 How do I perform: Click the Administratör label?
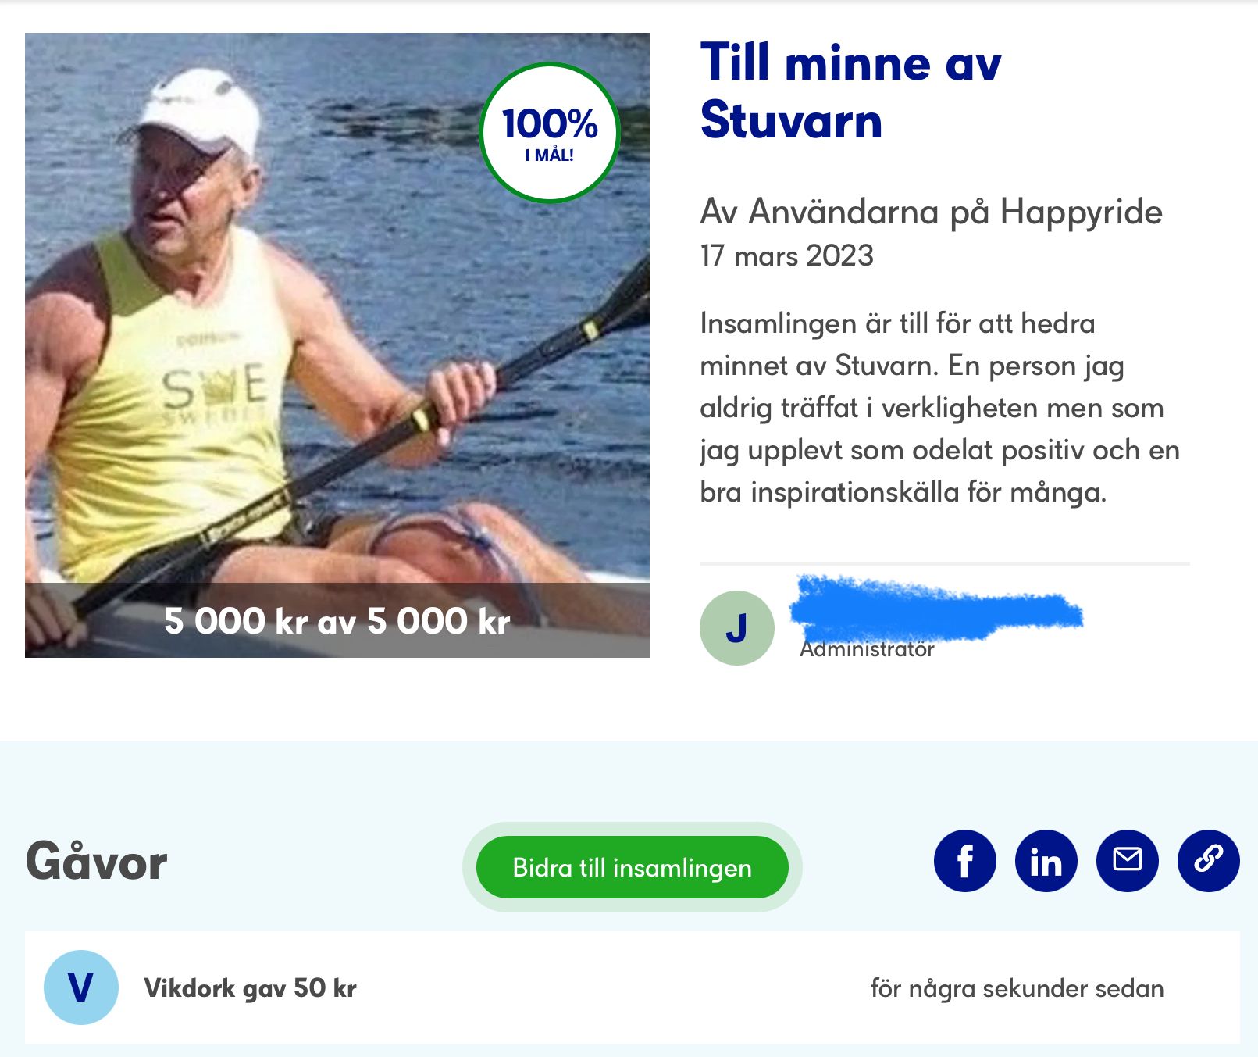click(867, 649)
